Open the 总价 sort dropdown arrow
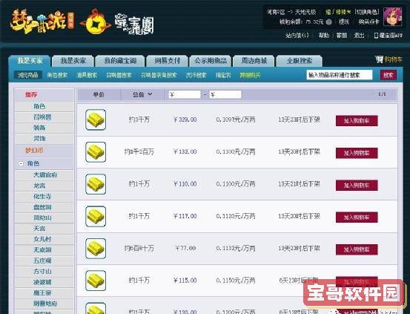The width and height of the screenshot is (410, 314). 150,94
